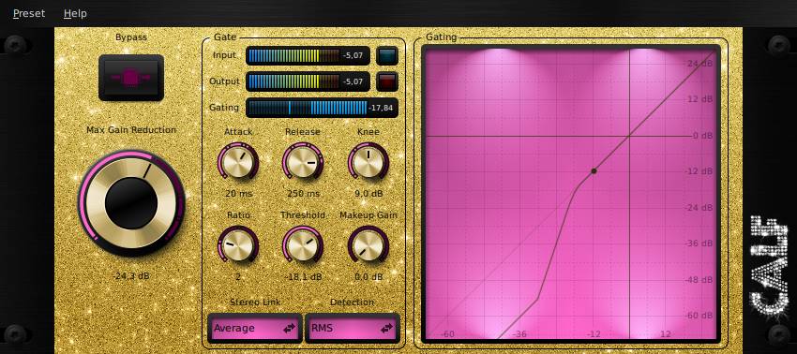Open the Detection RMS dropdown

point(353,328)
